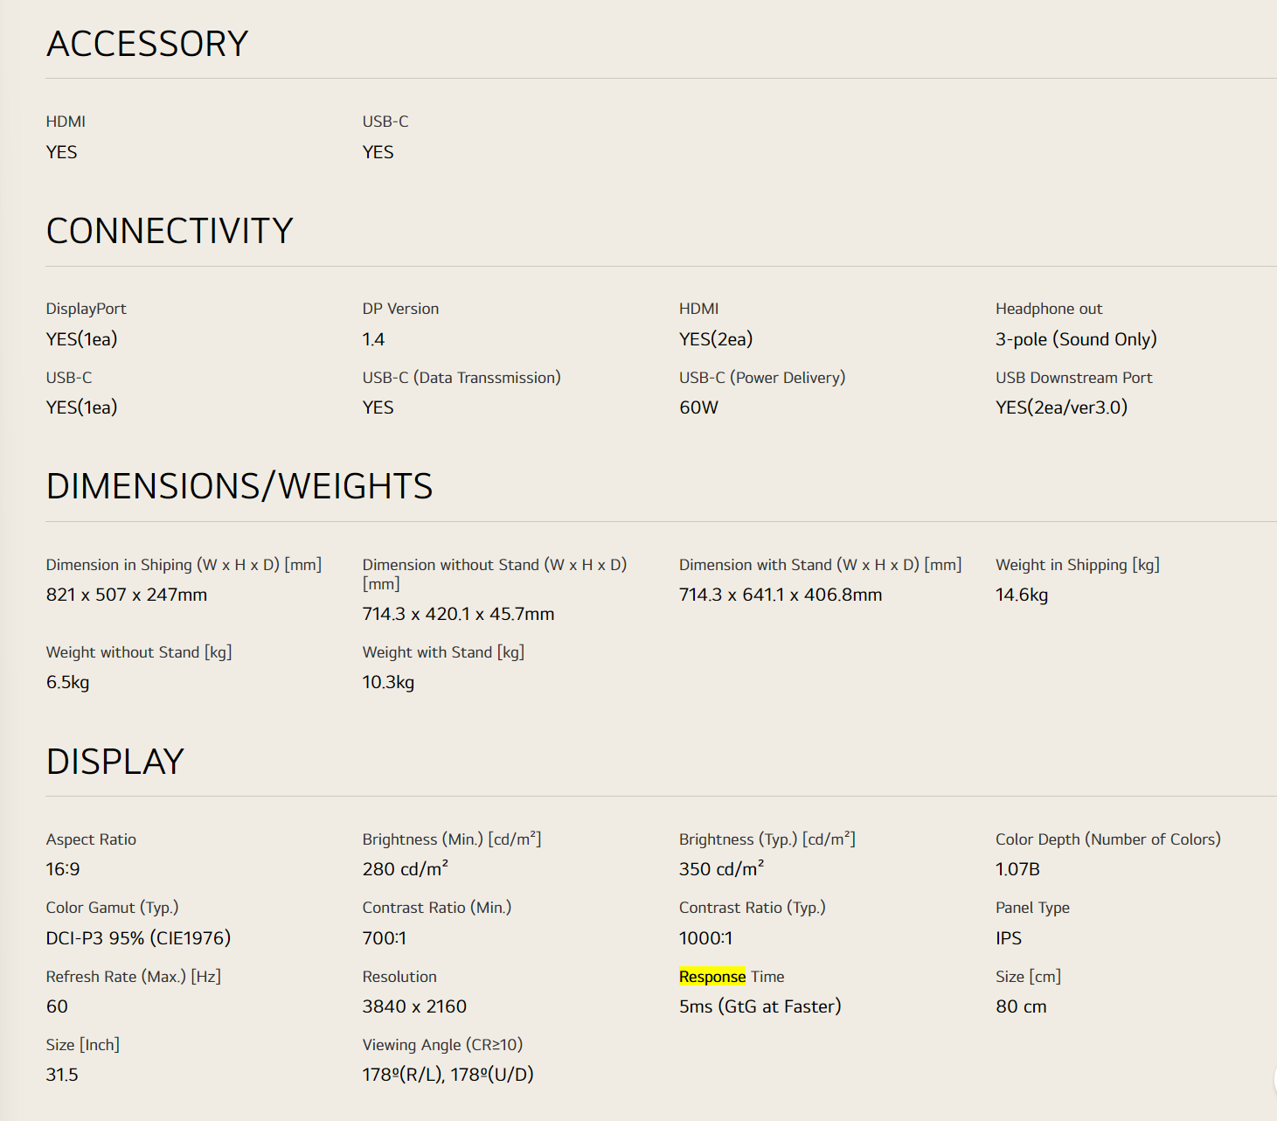Select the value "714.3 x 420.1 x 45.7mm"
This screenshot has height=1121, width=1277.
tap(459, 614)
